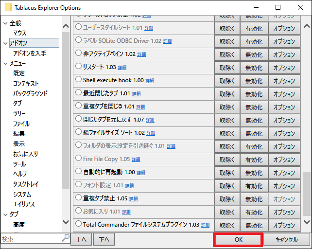The width and height of the screenshot is (312, 249).
Task: Select radio button for 最近閉じたタブ
Action: click(79, 92)
